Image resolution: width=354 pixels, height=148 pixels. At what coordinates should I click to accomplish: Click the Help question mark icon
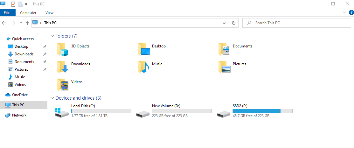351,12
